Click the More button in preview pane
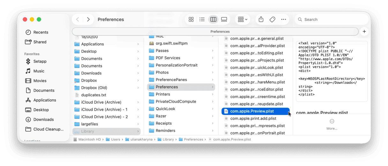This screenshot has width=388, height=166. 332,124
